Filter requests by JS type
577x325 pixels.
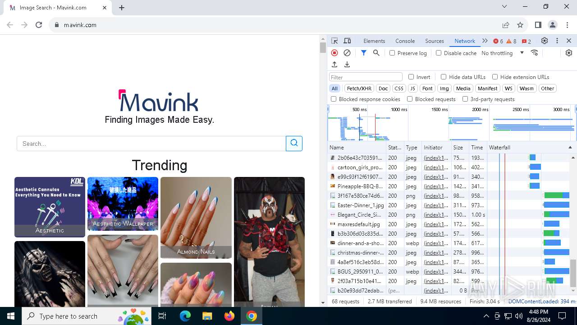(413, 88)
